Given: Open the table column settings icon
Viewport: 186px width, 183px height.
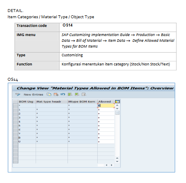Looking at the screenshot, I should (x=117, y=101).
